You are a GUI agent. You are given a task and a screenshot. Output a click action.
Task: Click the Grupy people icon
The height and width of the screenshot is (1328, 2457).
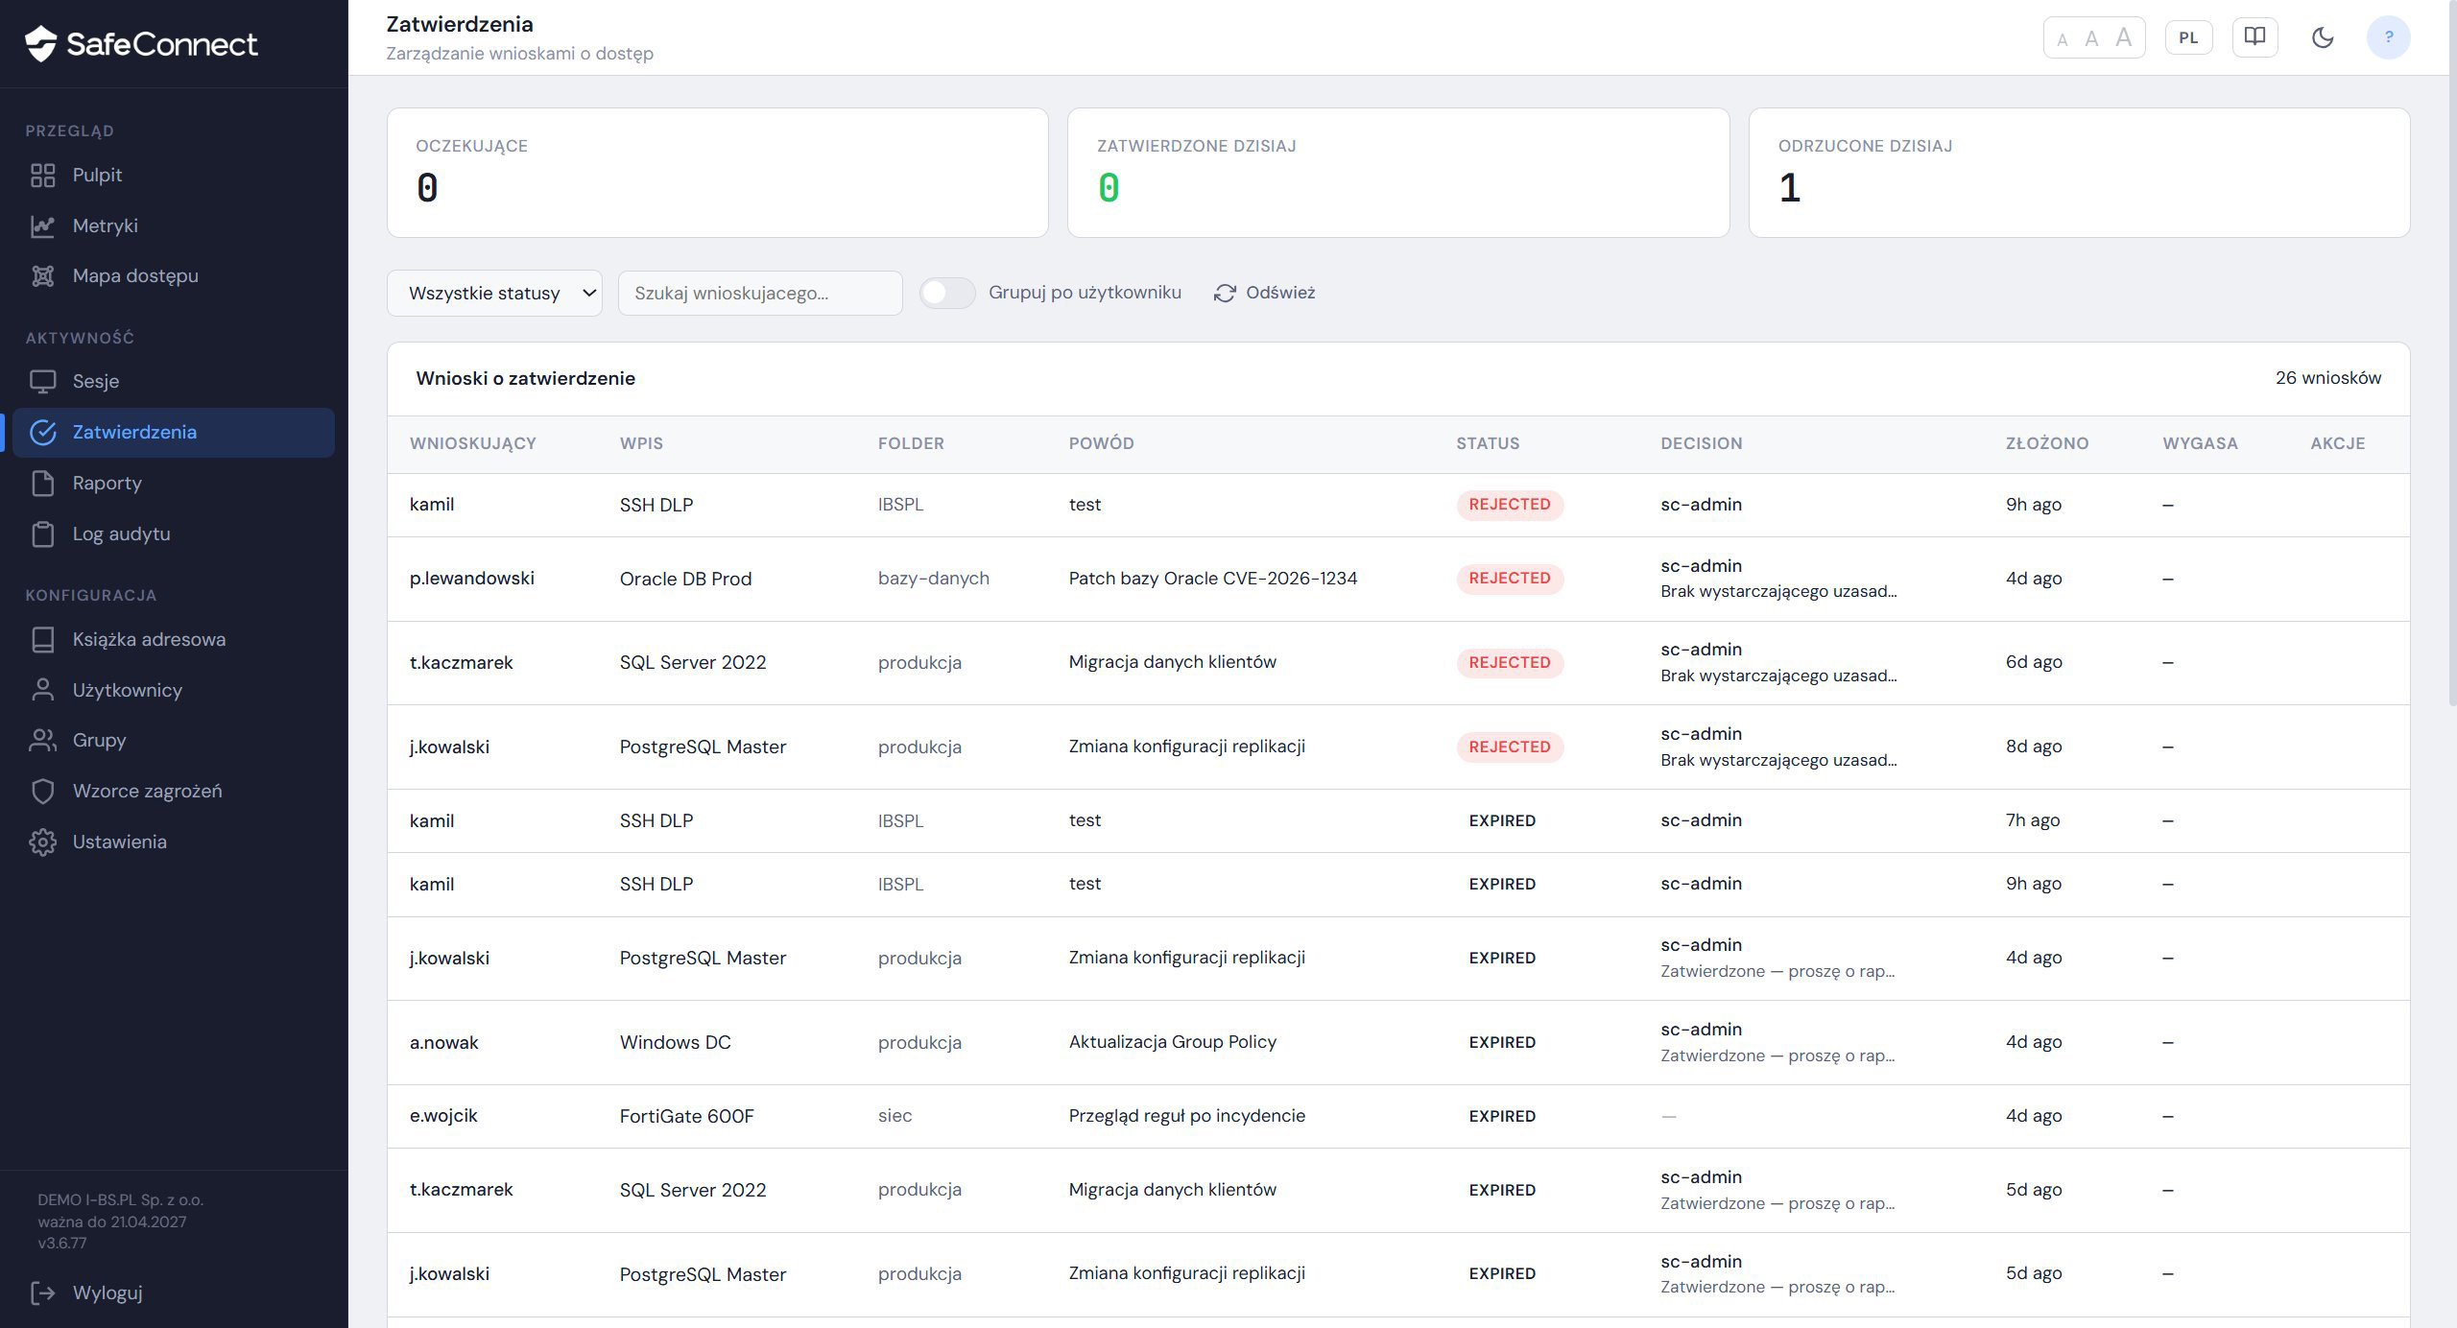pos(43,741)
